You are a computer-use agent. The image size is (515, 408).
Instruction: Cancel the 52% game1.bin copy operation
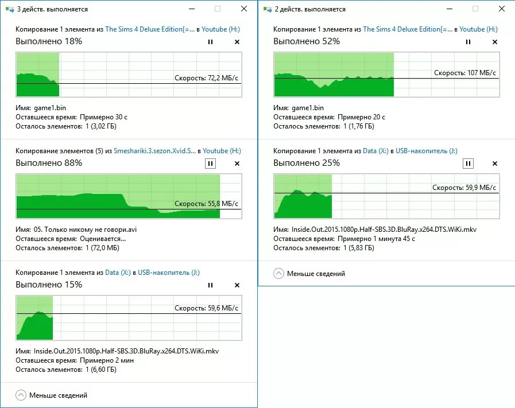coord(495,42)
